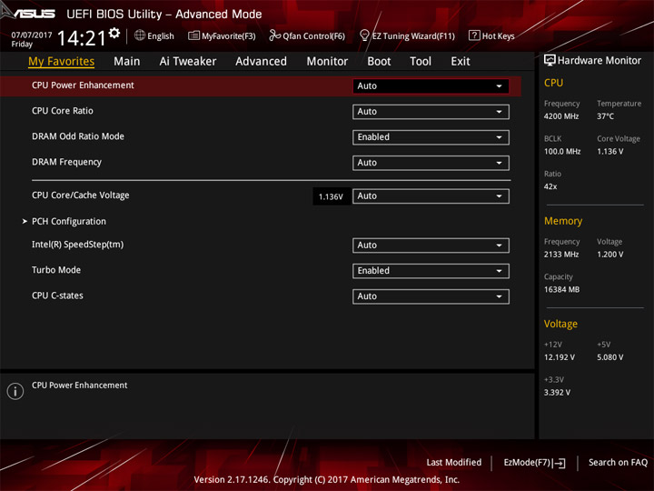This screenshot has width=654, height=491.
Task: Open the Intel SpeedStep dropdown
Action: [x=431, y=245]
